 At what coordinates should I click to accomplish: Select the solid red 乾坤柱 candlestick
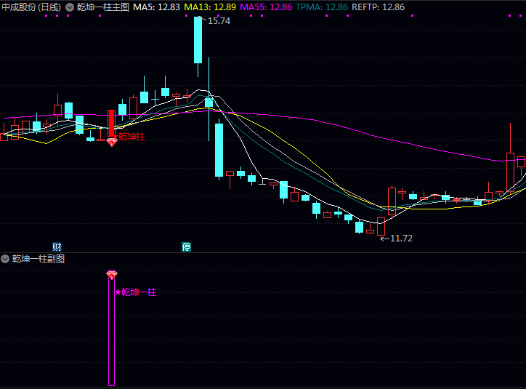pos(111,123)
